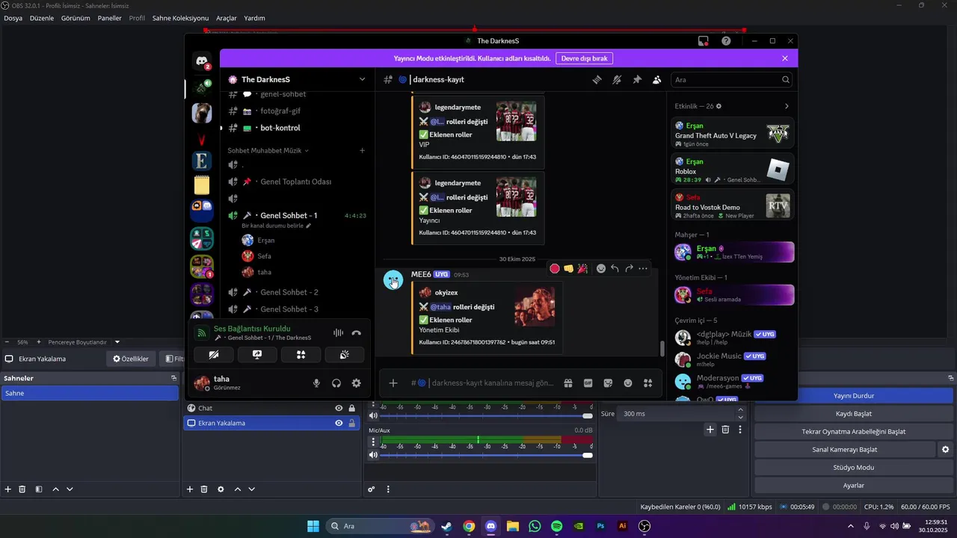Toggle visibility of Chat source

point(339,408)
